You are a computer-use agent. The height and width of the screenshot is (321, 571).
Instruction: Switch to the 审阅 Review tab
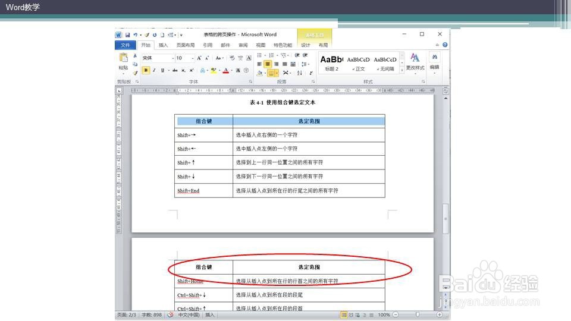coord(243,45)
